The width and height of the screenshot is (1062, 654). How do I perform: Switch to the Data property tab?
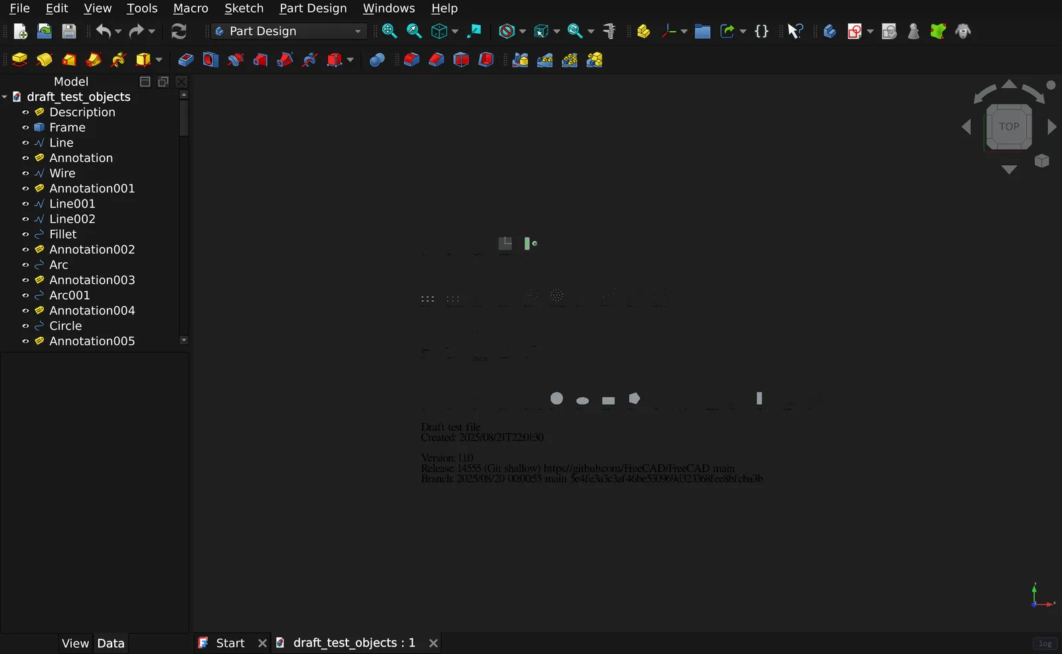(x=110, y=643)
